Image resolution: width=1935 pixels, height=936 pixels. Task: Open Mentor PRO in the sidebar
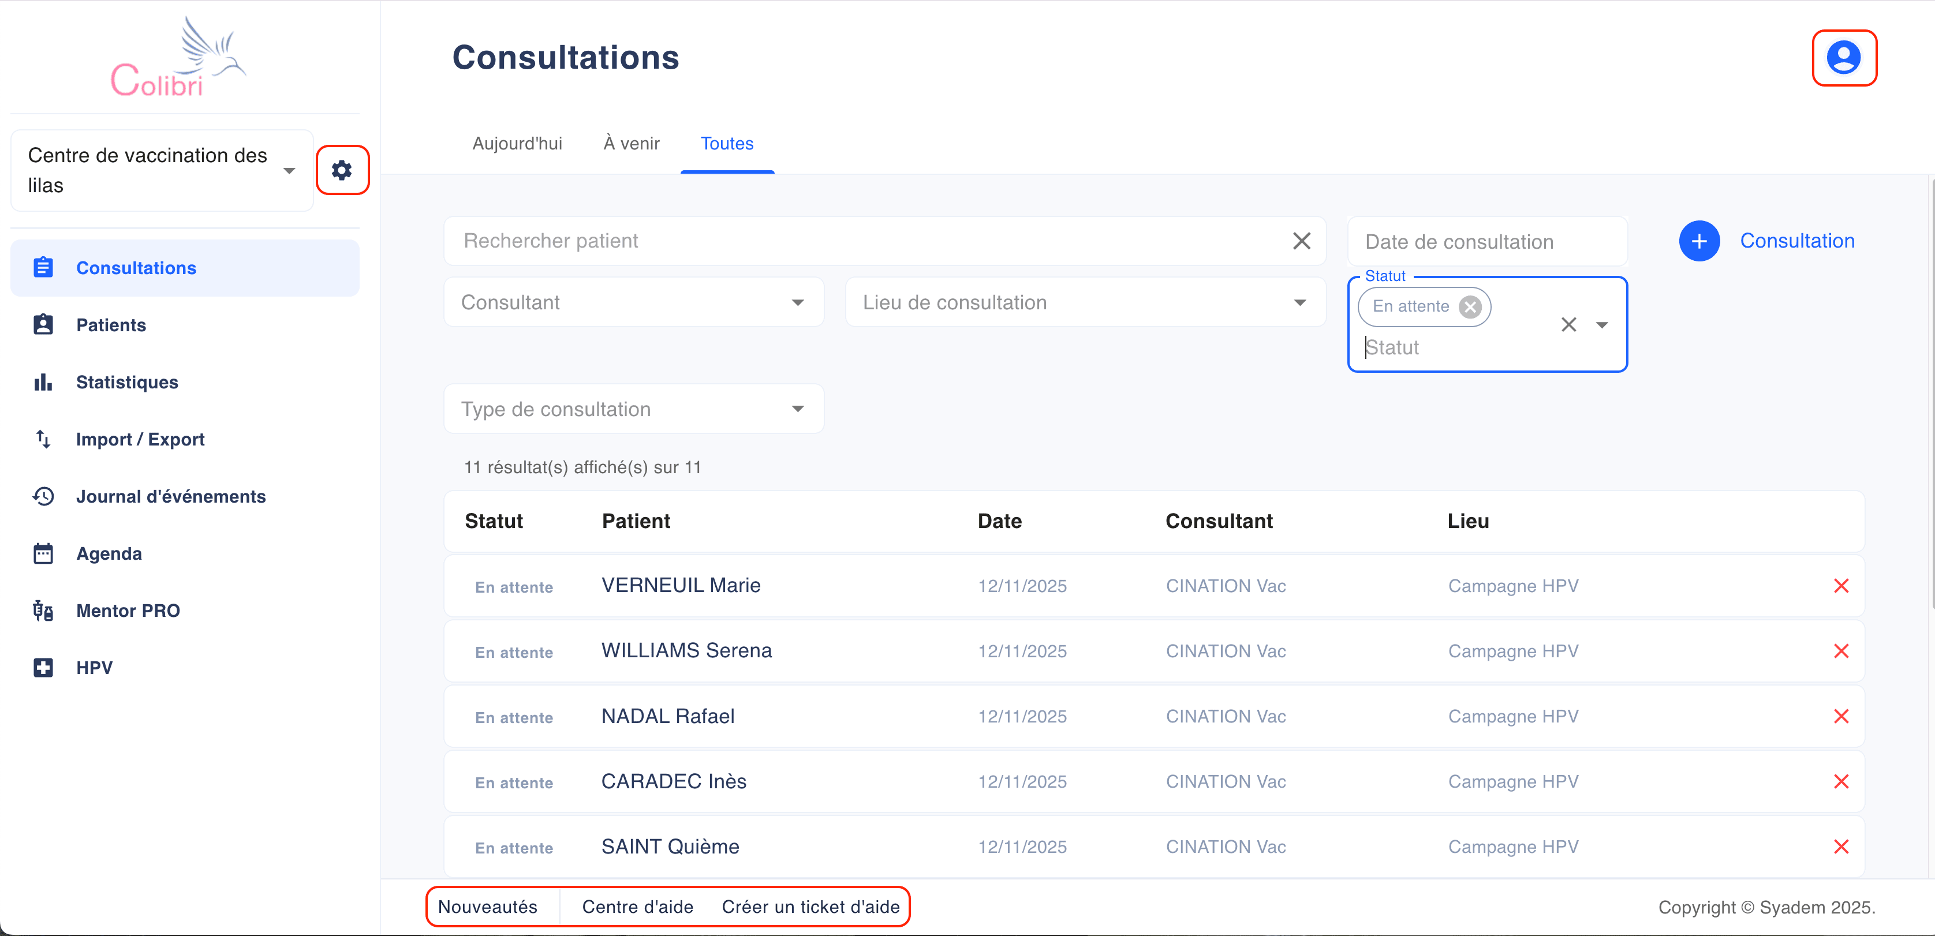(x=185, y=610)
